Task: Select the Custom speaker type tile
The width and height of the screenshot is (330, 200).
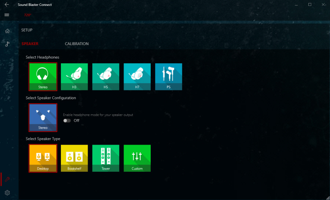Action: (137, 158)
